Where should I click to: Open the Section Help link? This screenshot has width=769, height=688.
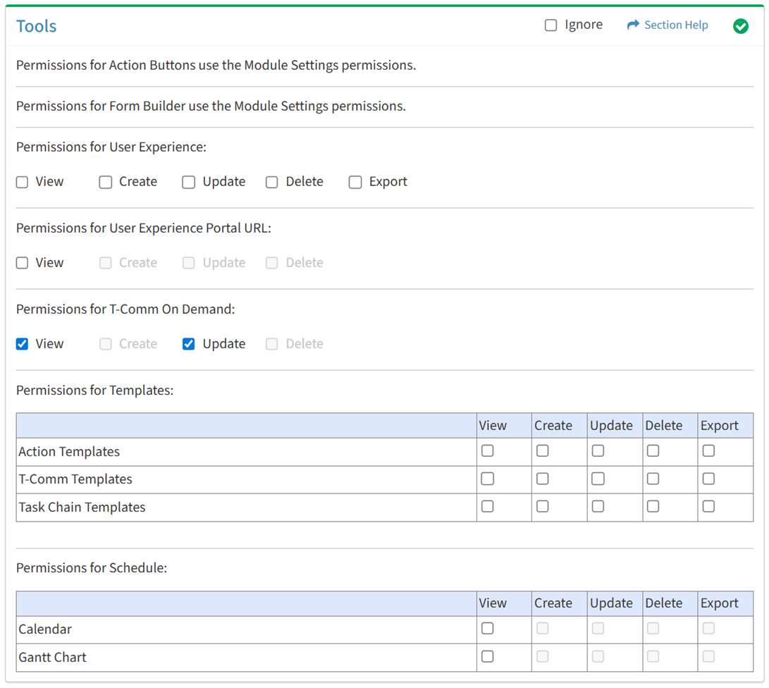[x=675, y=25]
